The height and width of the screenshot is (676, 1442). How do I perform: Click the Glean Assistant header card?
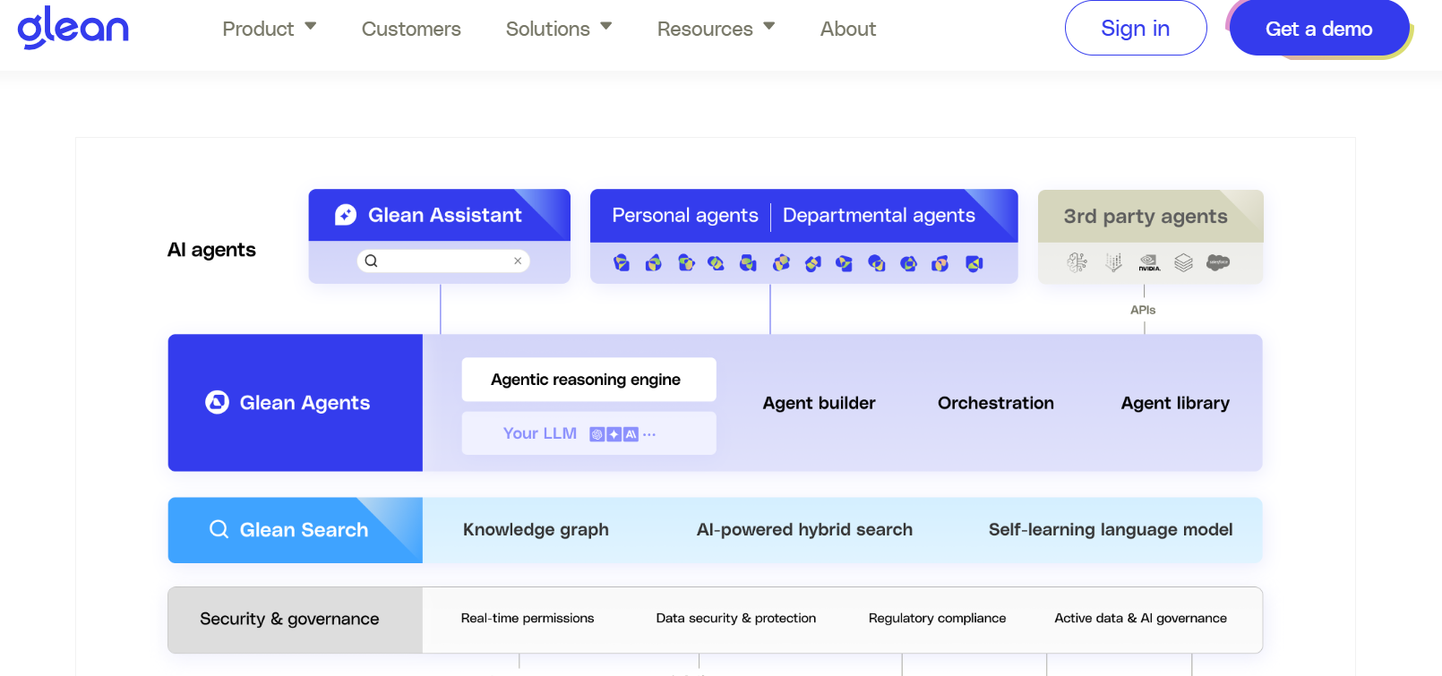coord(439,215)
